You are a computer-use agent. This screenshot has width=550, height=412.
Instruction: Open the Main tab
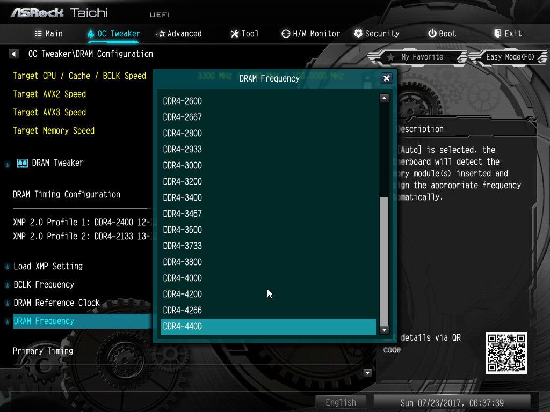tap(49, 34)
